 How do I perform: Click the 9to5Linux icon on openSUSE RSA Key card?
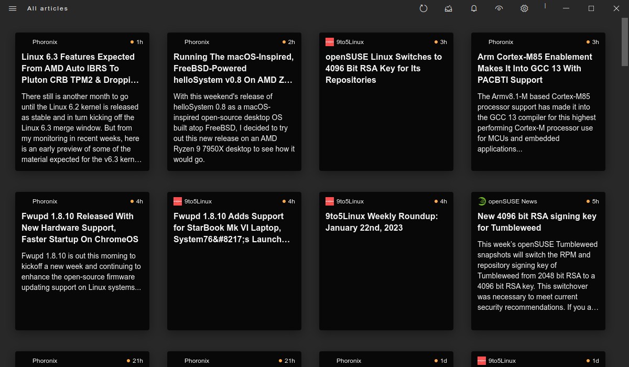[330, 42]
